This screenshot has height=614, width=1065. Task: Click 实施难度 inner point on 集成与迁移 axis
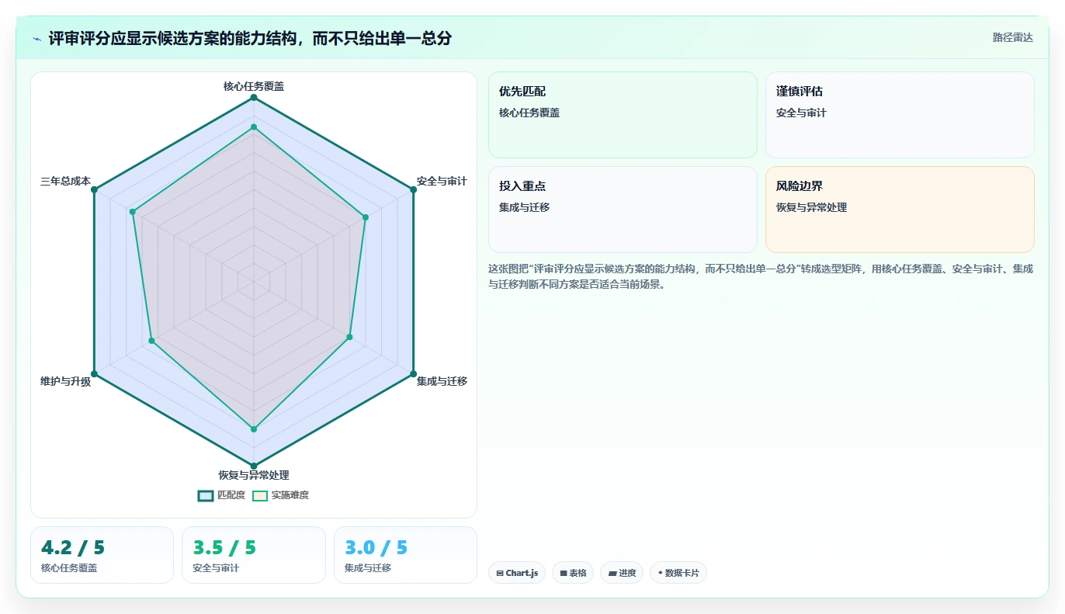pos(349,337)
